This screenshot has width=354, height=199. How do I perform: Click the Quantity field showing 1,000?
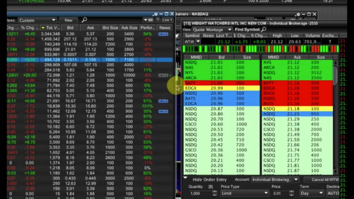coord(200,193)
